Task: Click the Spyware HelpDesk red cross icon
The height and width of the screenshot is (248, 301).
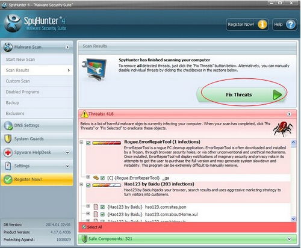Action: 8,152
